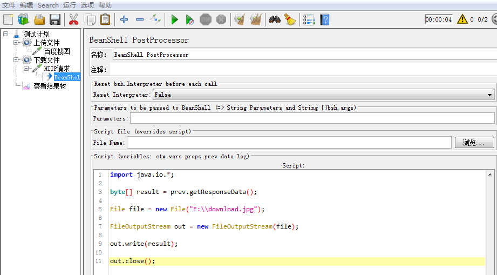Click the Reset Search brush icon
The image size is (497, 275).
click(x=290, y=19)
